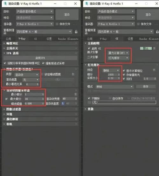159x176 pixels.
Task: Toggle 存储直射光 checkbox
Action: (124, 75)
